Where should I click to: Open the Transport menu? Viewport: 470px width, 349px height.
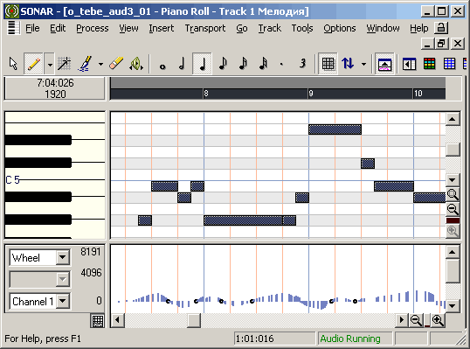(x=205, y=28)
